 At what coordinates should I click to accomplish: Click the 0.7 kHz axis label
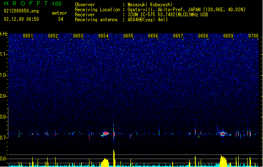click(4, 138)
